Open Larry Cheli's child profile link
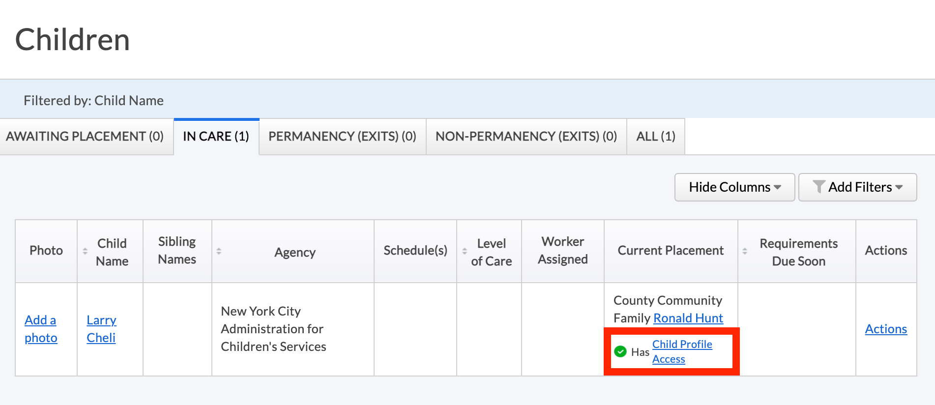Image resolution: width=935 pixels, height=405 pixels. tap(101, 329)
